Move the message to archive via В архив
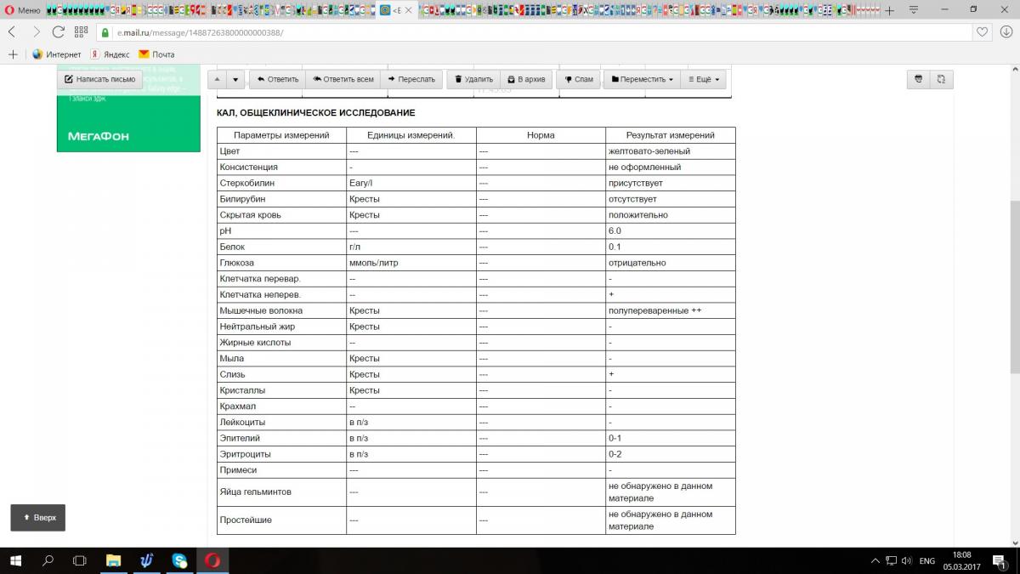This screenshot has width=1020, height=574. pyautogui.click(x=525, y=79)
